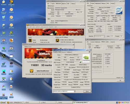130x104 pixels.
Task: Launch the super_pi_mod desktop shortcut
Action: (x=4, y=80)
